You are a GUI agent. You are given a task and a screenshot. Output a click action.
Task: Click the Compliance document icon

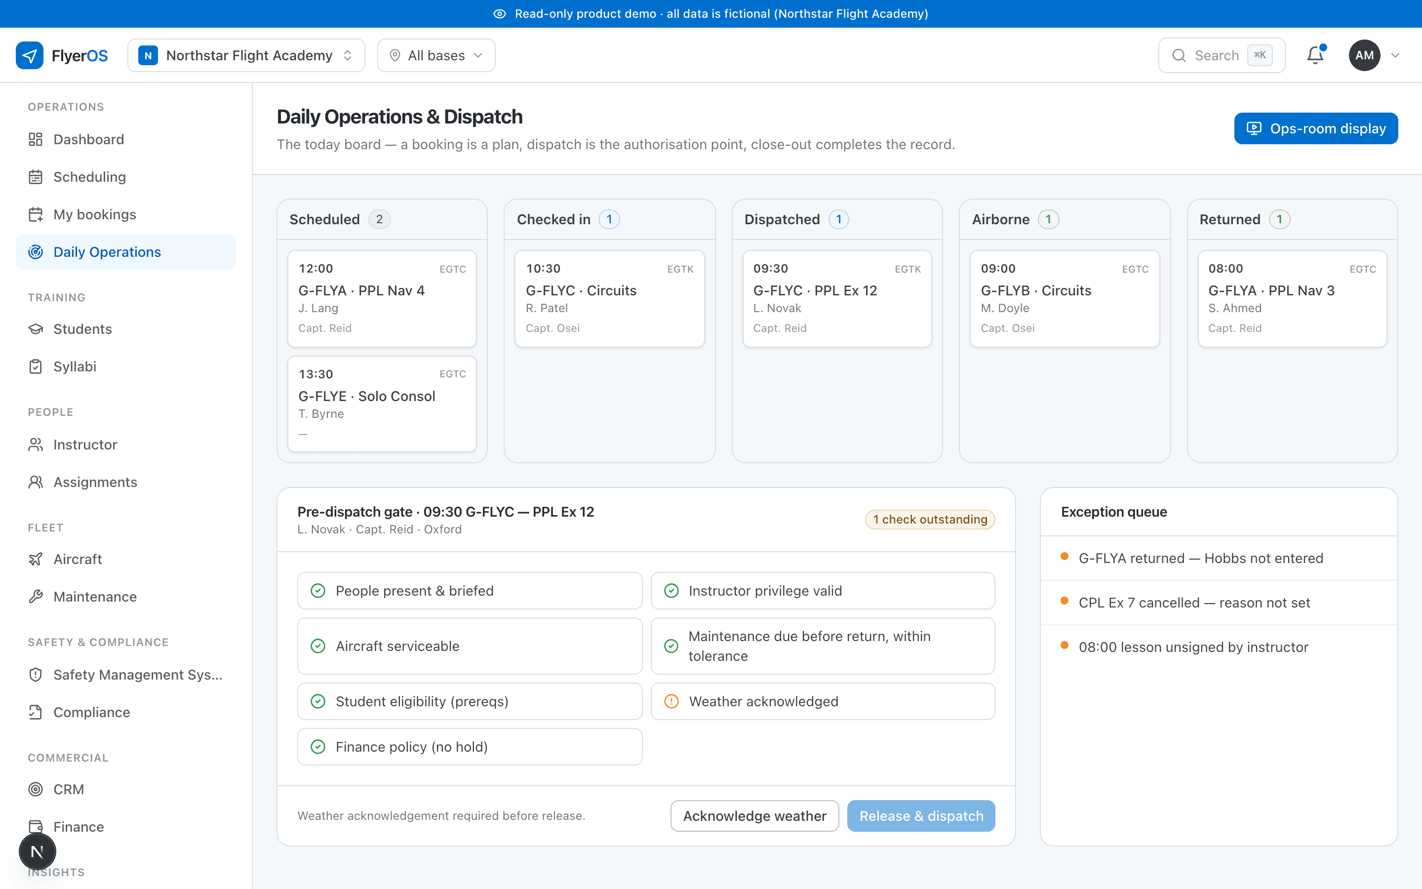click(36, 713)
